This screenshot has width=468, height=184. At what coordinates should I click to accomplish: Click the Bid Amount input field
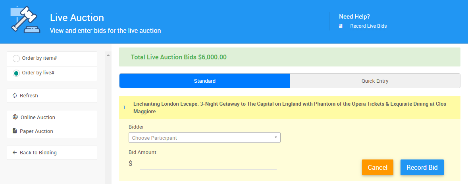[x=208, y=164]
